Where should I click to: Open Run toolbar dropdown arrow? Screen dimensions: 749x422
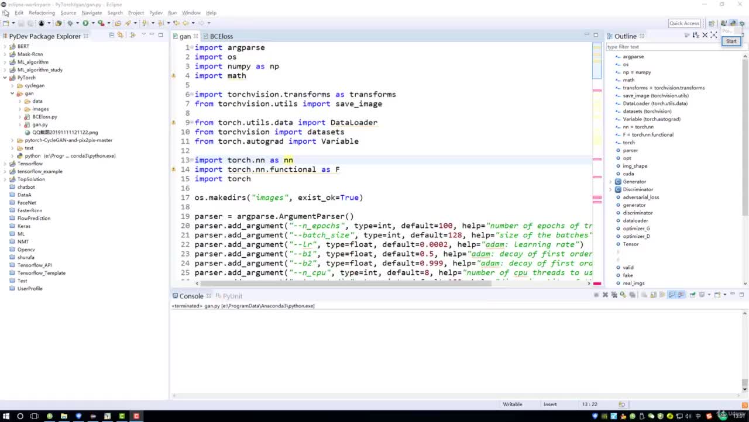pos(92,23)
